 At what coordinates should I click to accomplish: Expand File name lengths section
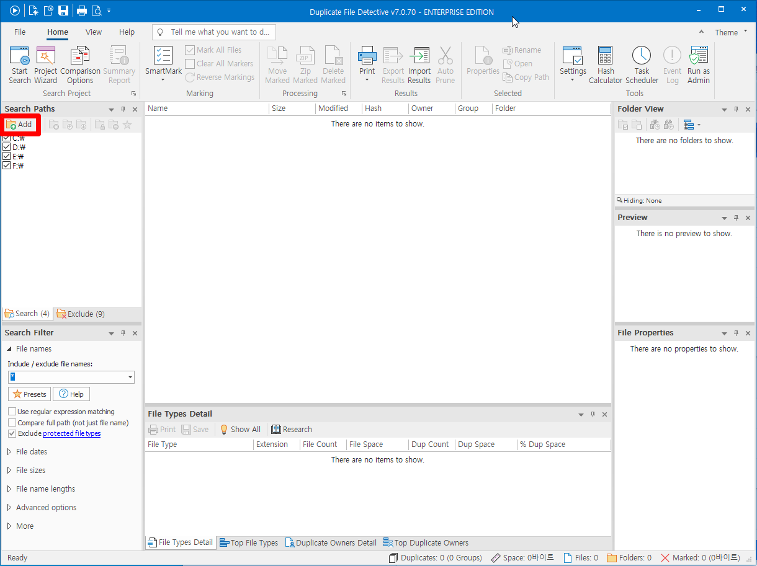click(9, 489)
